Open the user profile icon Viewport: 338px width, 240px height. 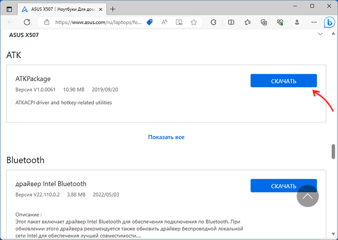[x=297, y=22]
